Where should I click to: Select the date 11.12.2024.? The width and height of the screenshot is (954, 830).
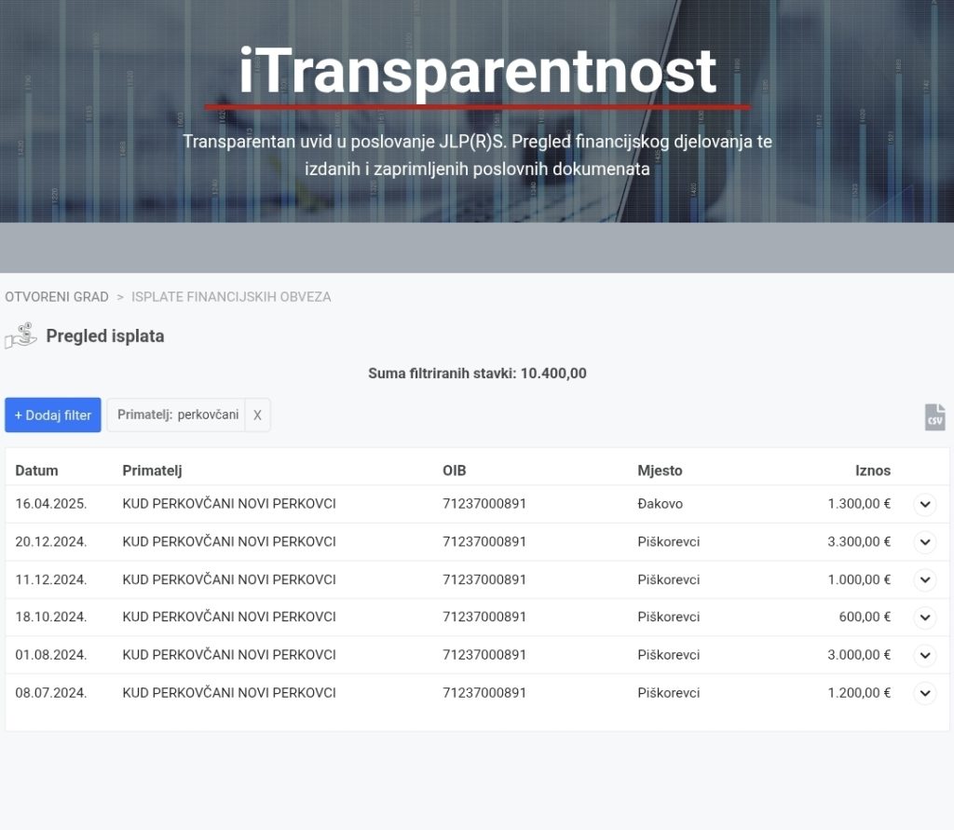tap(51, 579)
